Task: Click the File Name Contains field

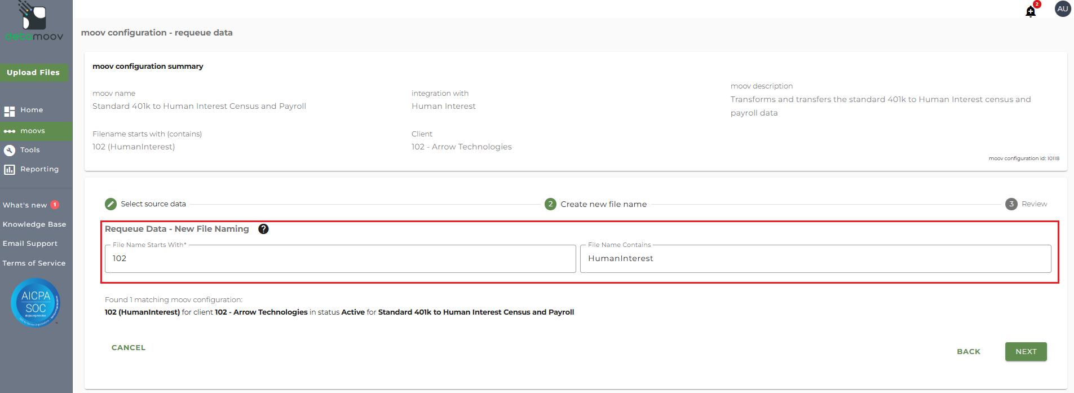Action: [815, 259]
